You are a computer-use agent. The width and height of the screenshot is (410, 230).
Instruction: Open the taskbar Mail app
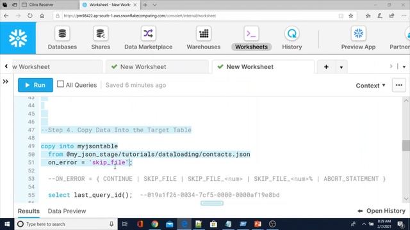[169, 224]
